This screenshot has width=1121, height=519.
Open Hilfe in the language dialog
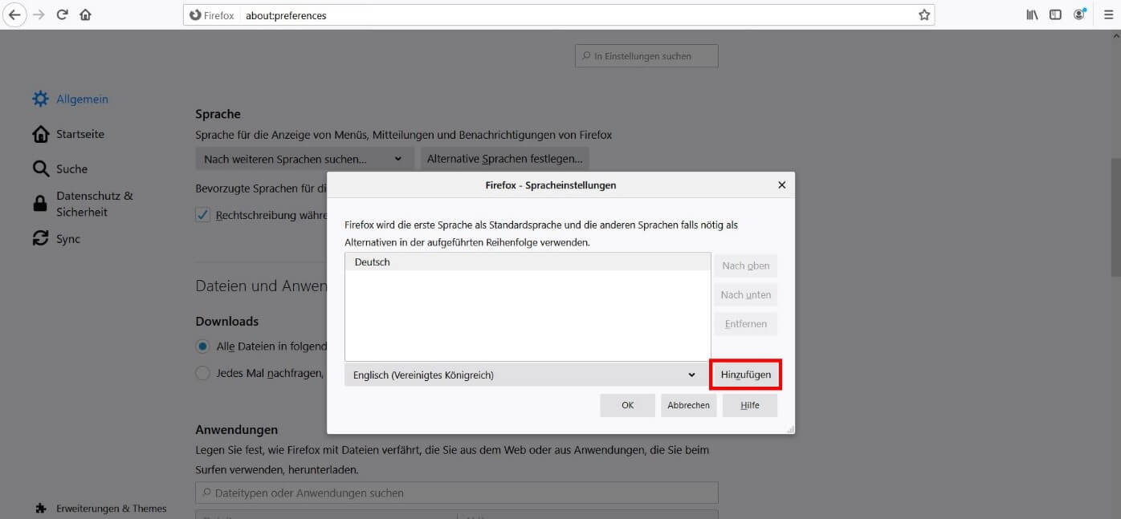tap(750, 405)
